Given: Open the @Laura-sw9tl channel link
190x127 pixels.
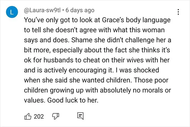Looking at the screenshot, I should [42, 10].
